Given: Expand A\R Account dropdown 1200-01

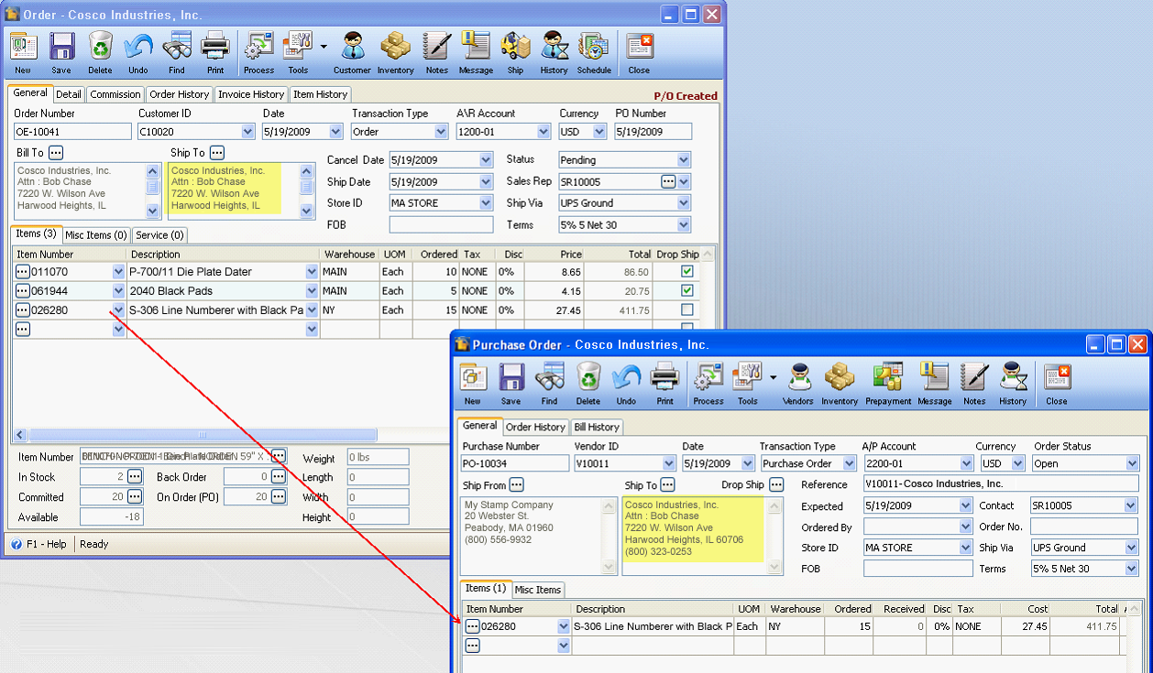Looking at the screenshot, I should [x=545, y=132].
